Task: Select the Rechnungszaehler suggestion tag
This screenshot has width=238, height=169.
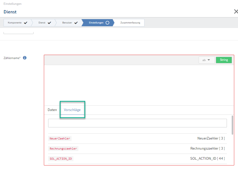Action: (x=63, y=149)
